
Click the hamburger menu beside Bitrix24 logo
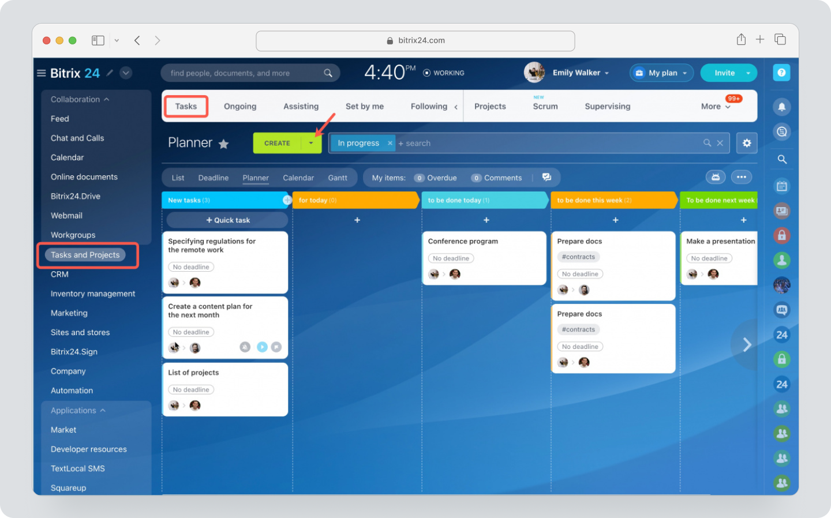point(41,73)
